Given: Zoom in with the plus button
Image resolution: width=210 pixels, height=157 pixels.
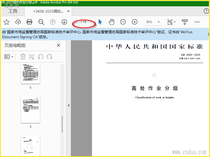Looking at the screenshot, I should [135, 22].
